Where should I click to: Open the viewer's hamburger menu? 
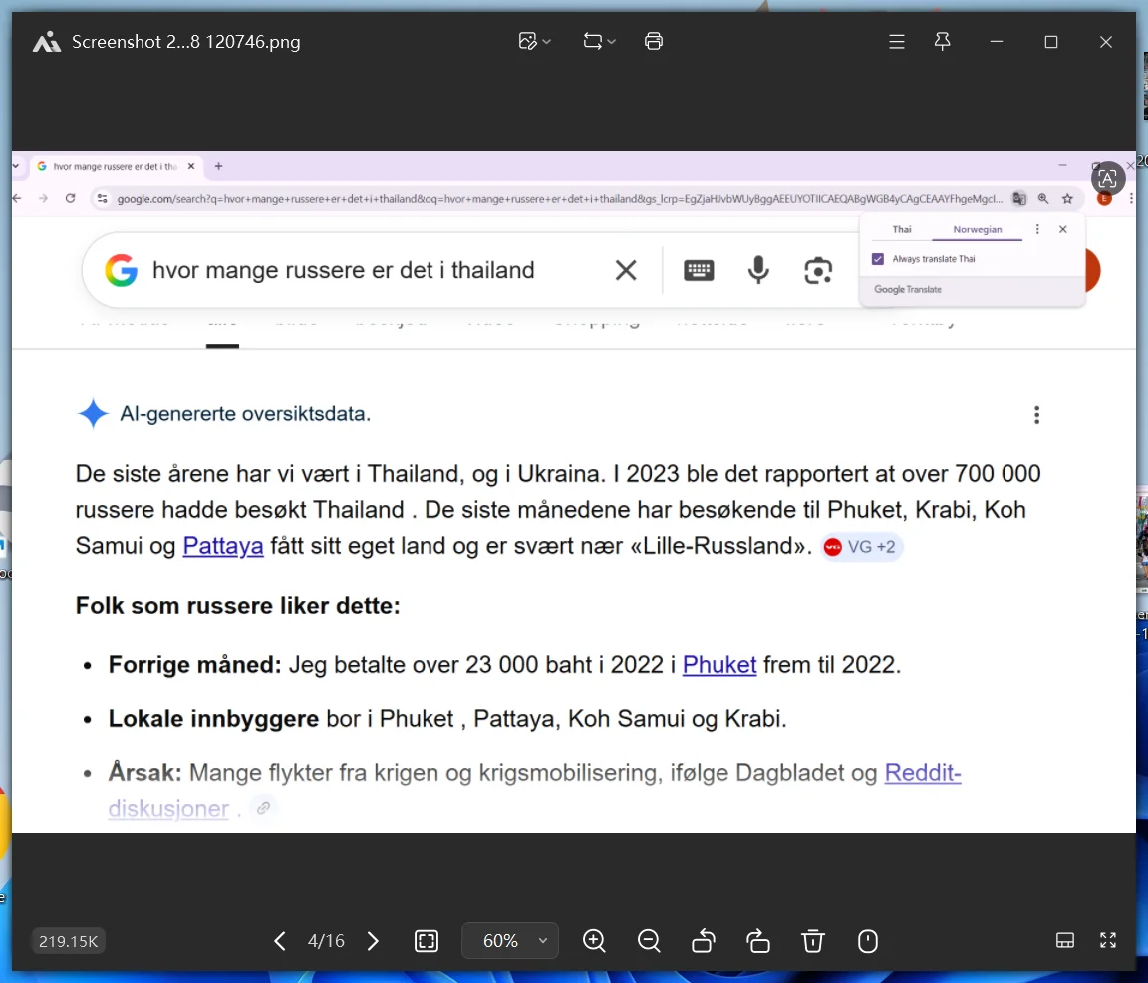[896, 41]
